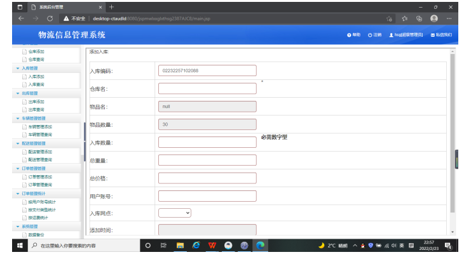Open 仓库查询 in sidebar

click(x=36, y=60)
